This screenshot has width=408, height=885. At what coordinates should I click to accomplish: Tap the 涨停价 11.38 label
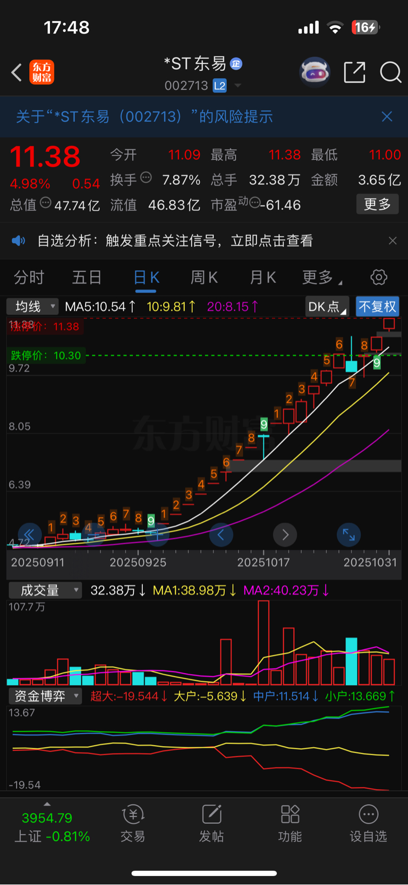point(44,326)
